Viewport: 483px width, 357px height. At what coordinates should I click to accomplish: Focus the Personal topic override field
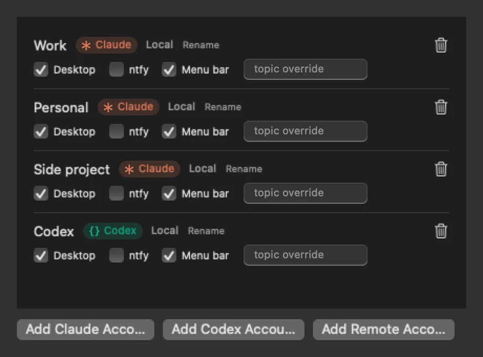click(x=306, y=131)
